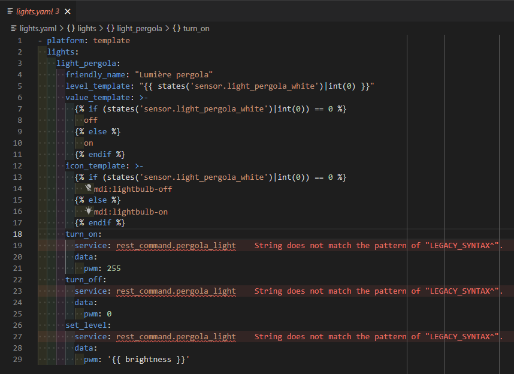Click the 'friendly_name' key
This screenshot has height=374, width=514.
click(x=95, y=75)
